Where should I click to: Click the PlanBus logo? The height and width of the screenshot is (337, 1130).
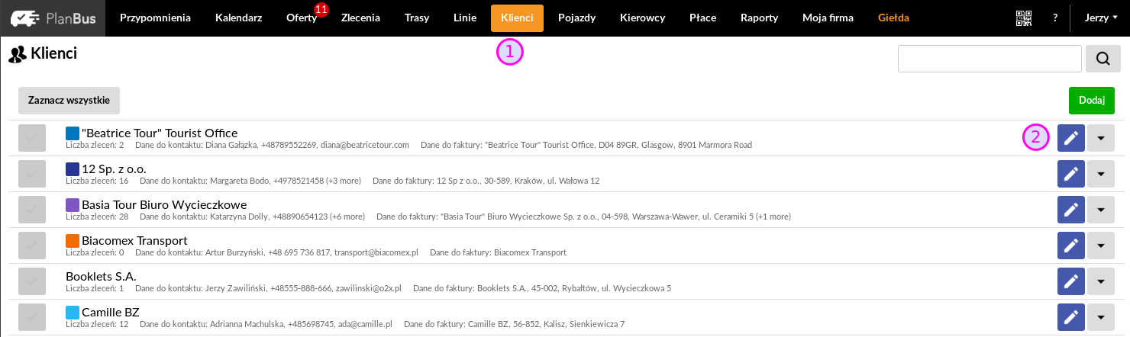53,18
